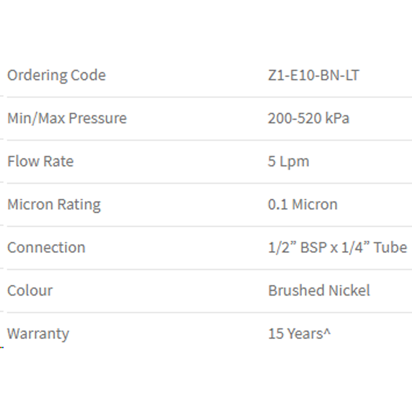The image size is (412, 412).
Task: Select the 200-520 kPa value
Action: pos(309,118)
